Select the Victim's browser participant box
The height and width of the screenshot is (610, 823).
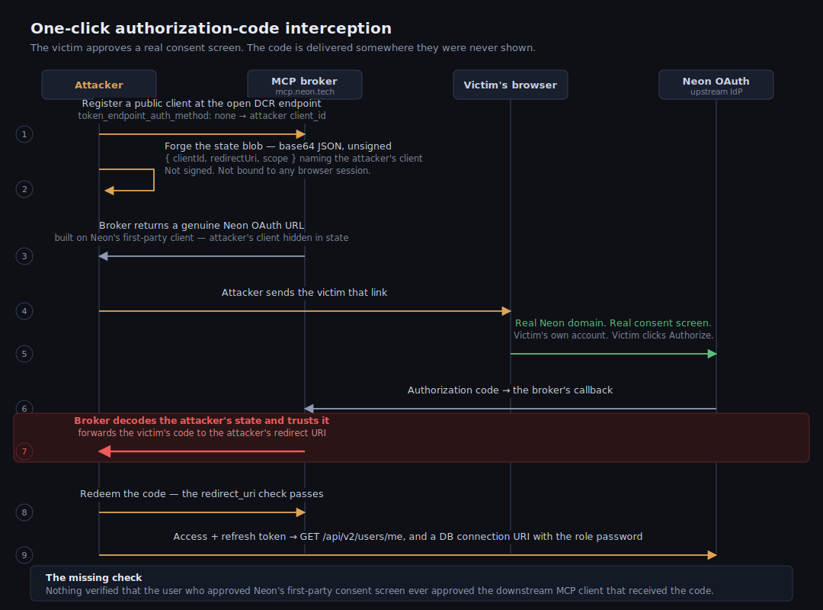[510, 85]
